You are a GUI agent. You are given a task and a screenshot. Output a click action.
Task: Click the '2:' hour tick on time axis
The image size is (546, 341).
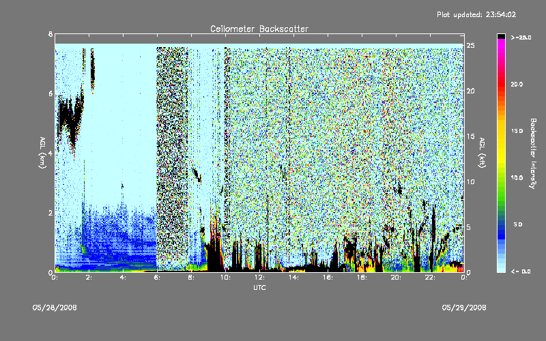click(89, 278)
